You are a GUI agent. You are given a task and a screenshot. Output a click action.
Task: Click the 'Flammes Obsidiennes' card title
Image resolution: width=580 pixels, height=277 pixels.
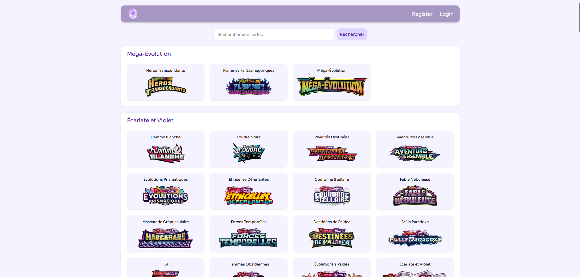tap(249, 264)
